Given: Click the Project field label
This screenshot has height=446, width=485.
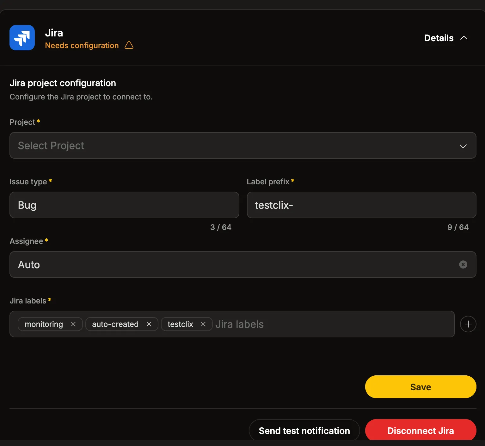Looking at the screenshot, I should (x=22, y=122).
